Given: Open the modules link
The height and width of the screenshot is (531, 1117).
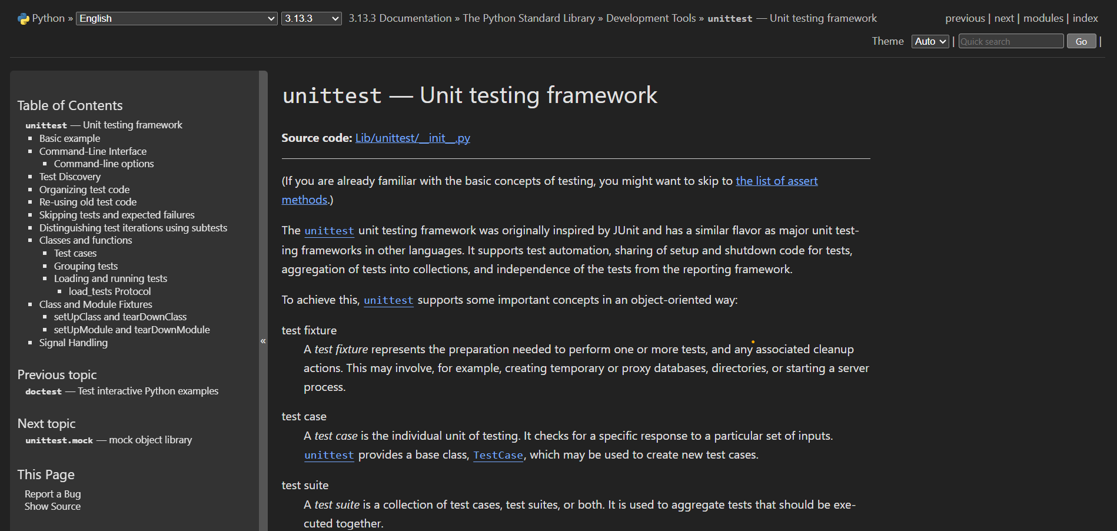Looking at the screenshot, I should click(1043, 18).
